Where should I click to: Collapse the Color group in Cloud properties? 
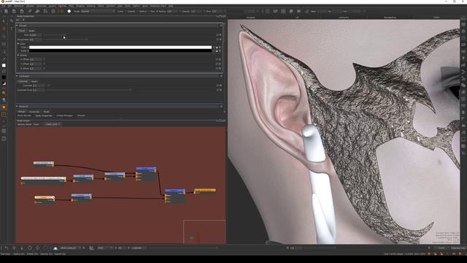(18, 44)
